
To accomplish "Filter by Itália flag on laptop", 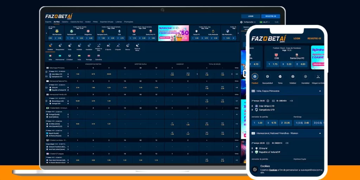I will pyautogui.click(x=50, y=56).
